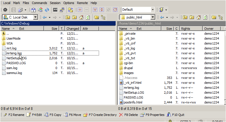Sort local panel by Size column
This screenshot has width=226, height=122.
[x=52, y=29]
